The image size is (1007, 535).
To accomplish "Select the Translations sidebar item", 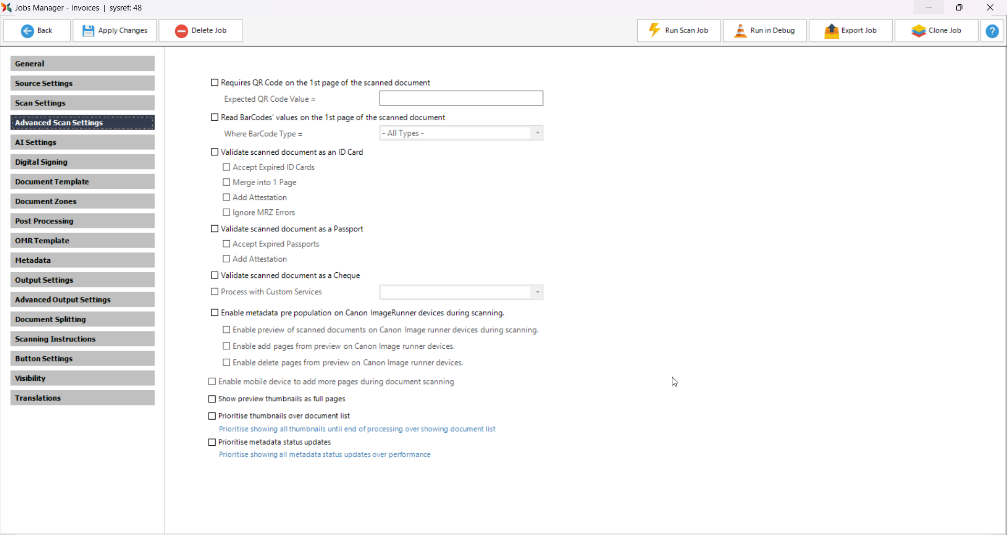I will point(82,398).
